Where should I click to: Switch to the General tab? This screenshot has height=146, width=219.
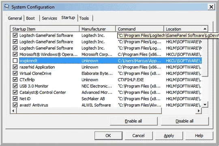pyautogui.click(x=15, y=18)
